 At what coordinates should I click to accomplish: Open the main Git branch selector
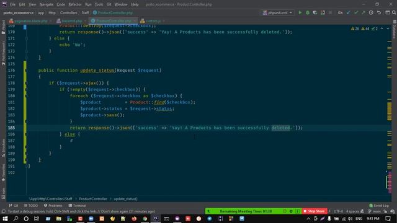coord(375,211)
